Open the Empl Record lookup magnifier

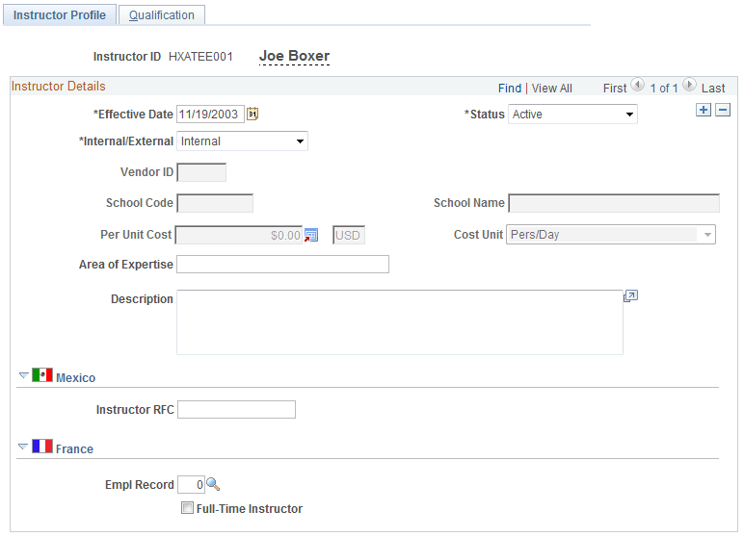pyautogui.click(x=213, y=484)
